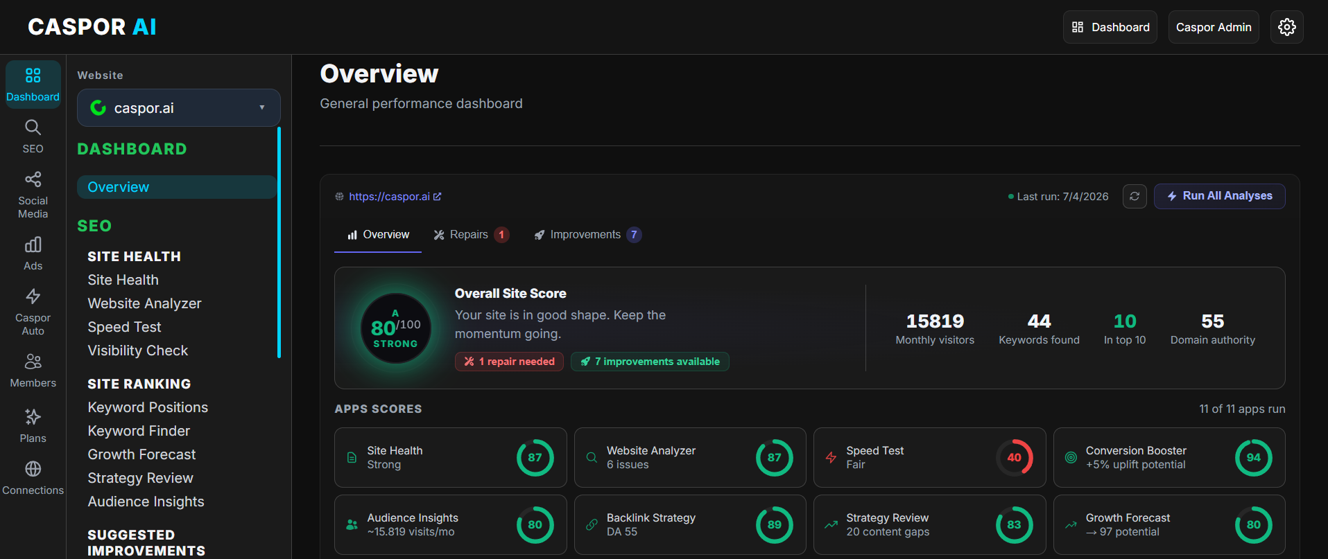Click the Site Health 87 progress ring
The height and width of the screenshot is (559, 1328).
coord(535,457)
